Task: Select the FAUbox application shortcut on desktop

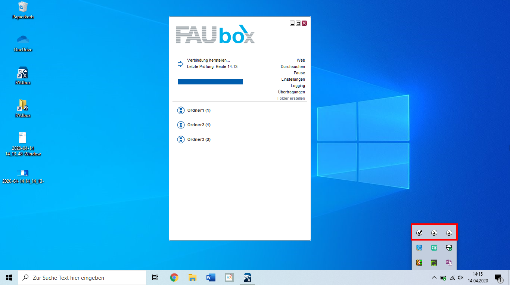Action: tap(23, 76)
